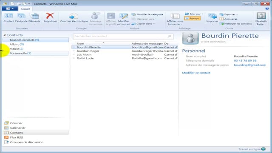Open the Importer contacts dropdown
The image size is (272, 153).
click(x=212, y=19)
